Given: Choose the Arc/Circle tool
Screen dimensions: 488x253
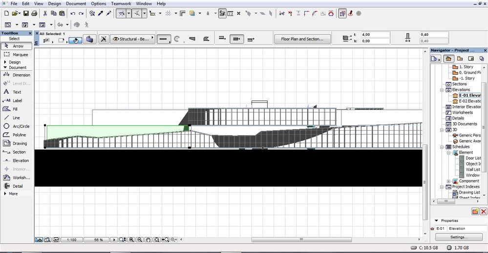Looking at the screenshot, I should tap(17, 126).
